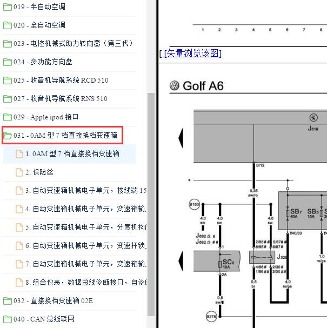327x328 pixels.
Task: Open page 1. 0AM 型 7 档直接换档变速箱
Action: point(72,154)
